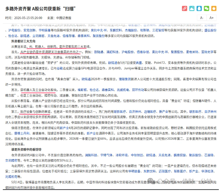Select the heading 谁是外资眼中的香饽饽

tap(26, 150)
